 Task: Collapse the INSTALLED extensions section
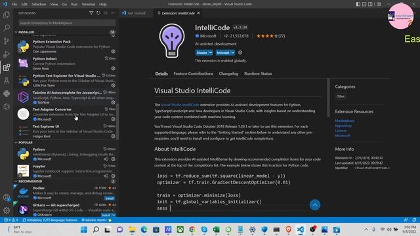tap(26, 32)
